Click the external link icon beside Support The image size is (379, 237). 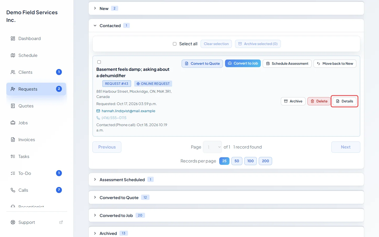61,222
